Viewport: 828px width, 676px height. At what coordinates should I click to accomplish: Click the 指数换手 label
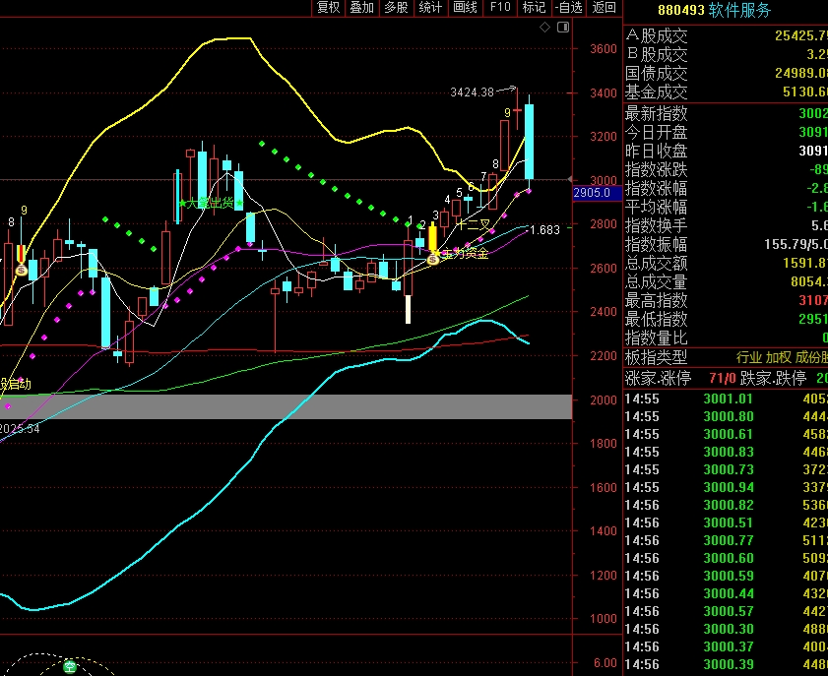(657, 226)
